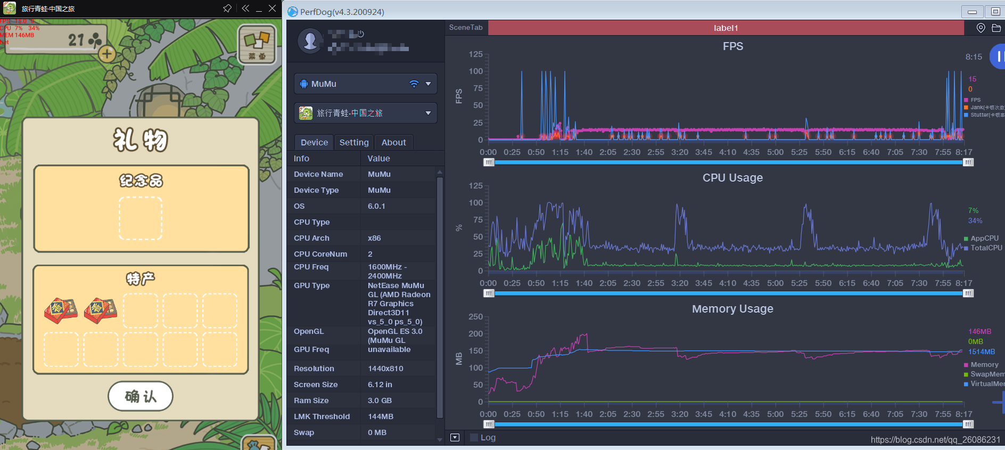Tap the empty 纪念品 souvenir slot
This screenshot has height=450, width=1005.
pyautogui.click(x=141, y=218)
